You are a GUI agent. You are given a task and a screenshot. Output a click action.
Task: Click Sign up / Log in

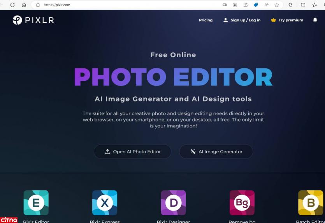242,20
